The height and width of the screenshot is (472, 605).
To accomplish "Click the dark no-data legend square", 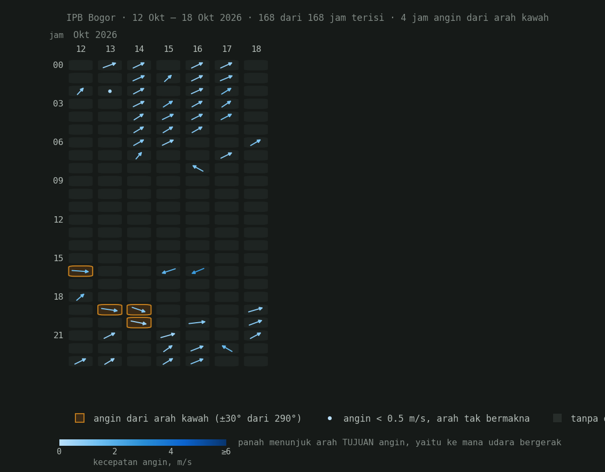I will pyautogui.click(x=557, y=418).
